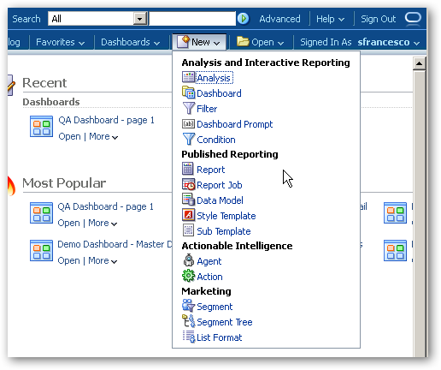Select List Format menu entry

[x=219, y=337]
